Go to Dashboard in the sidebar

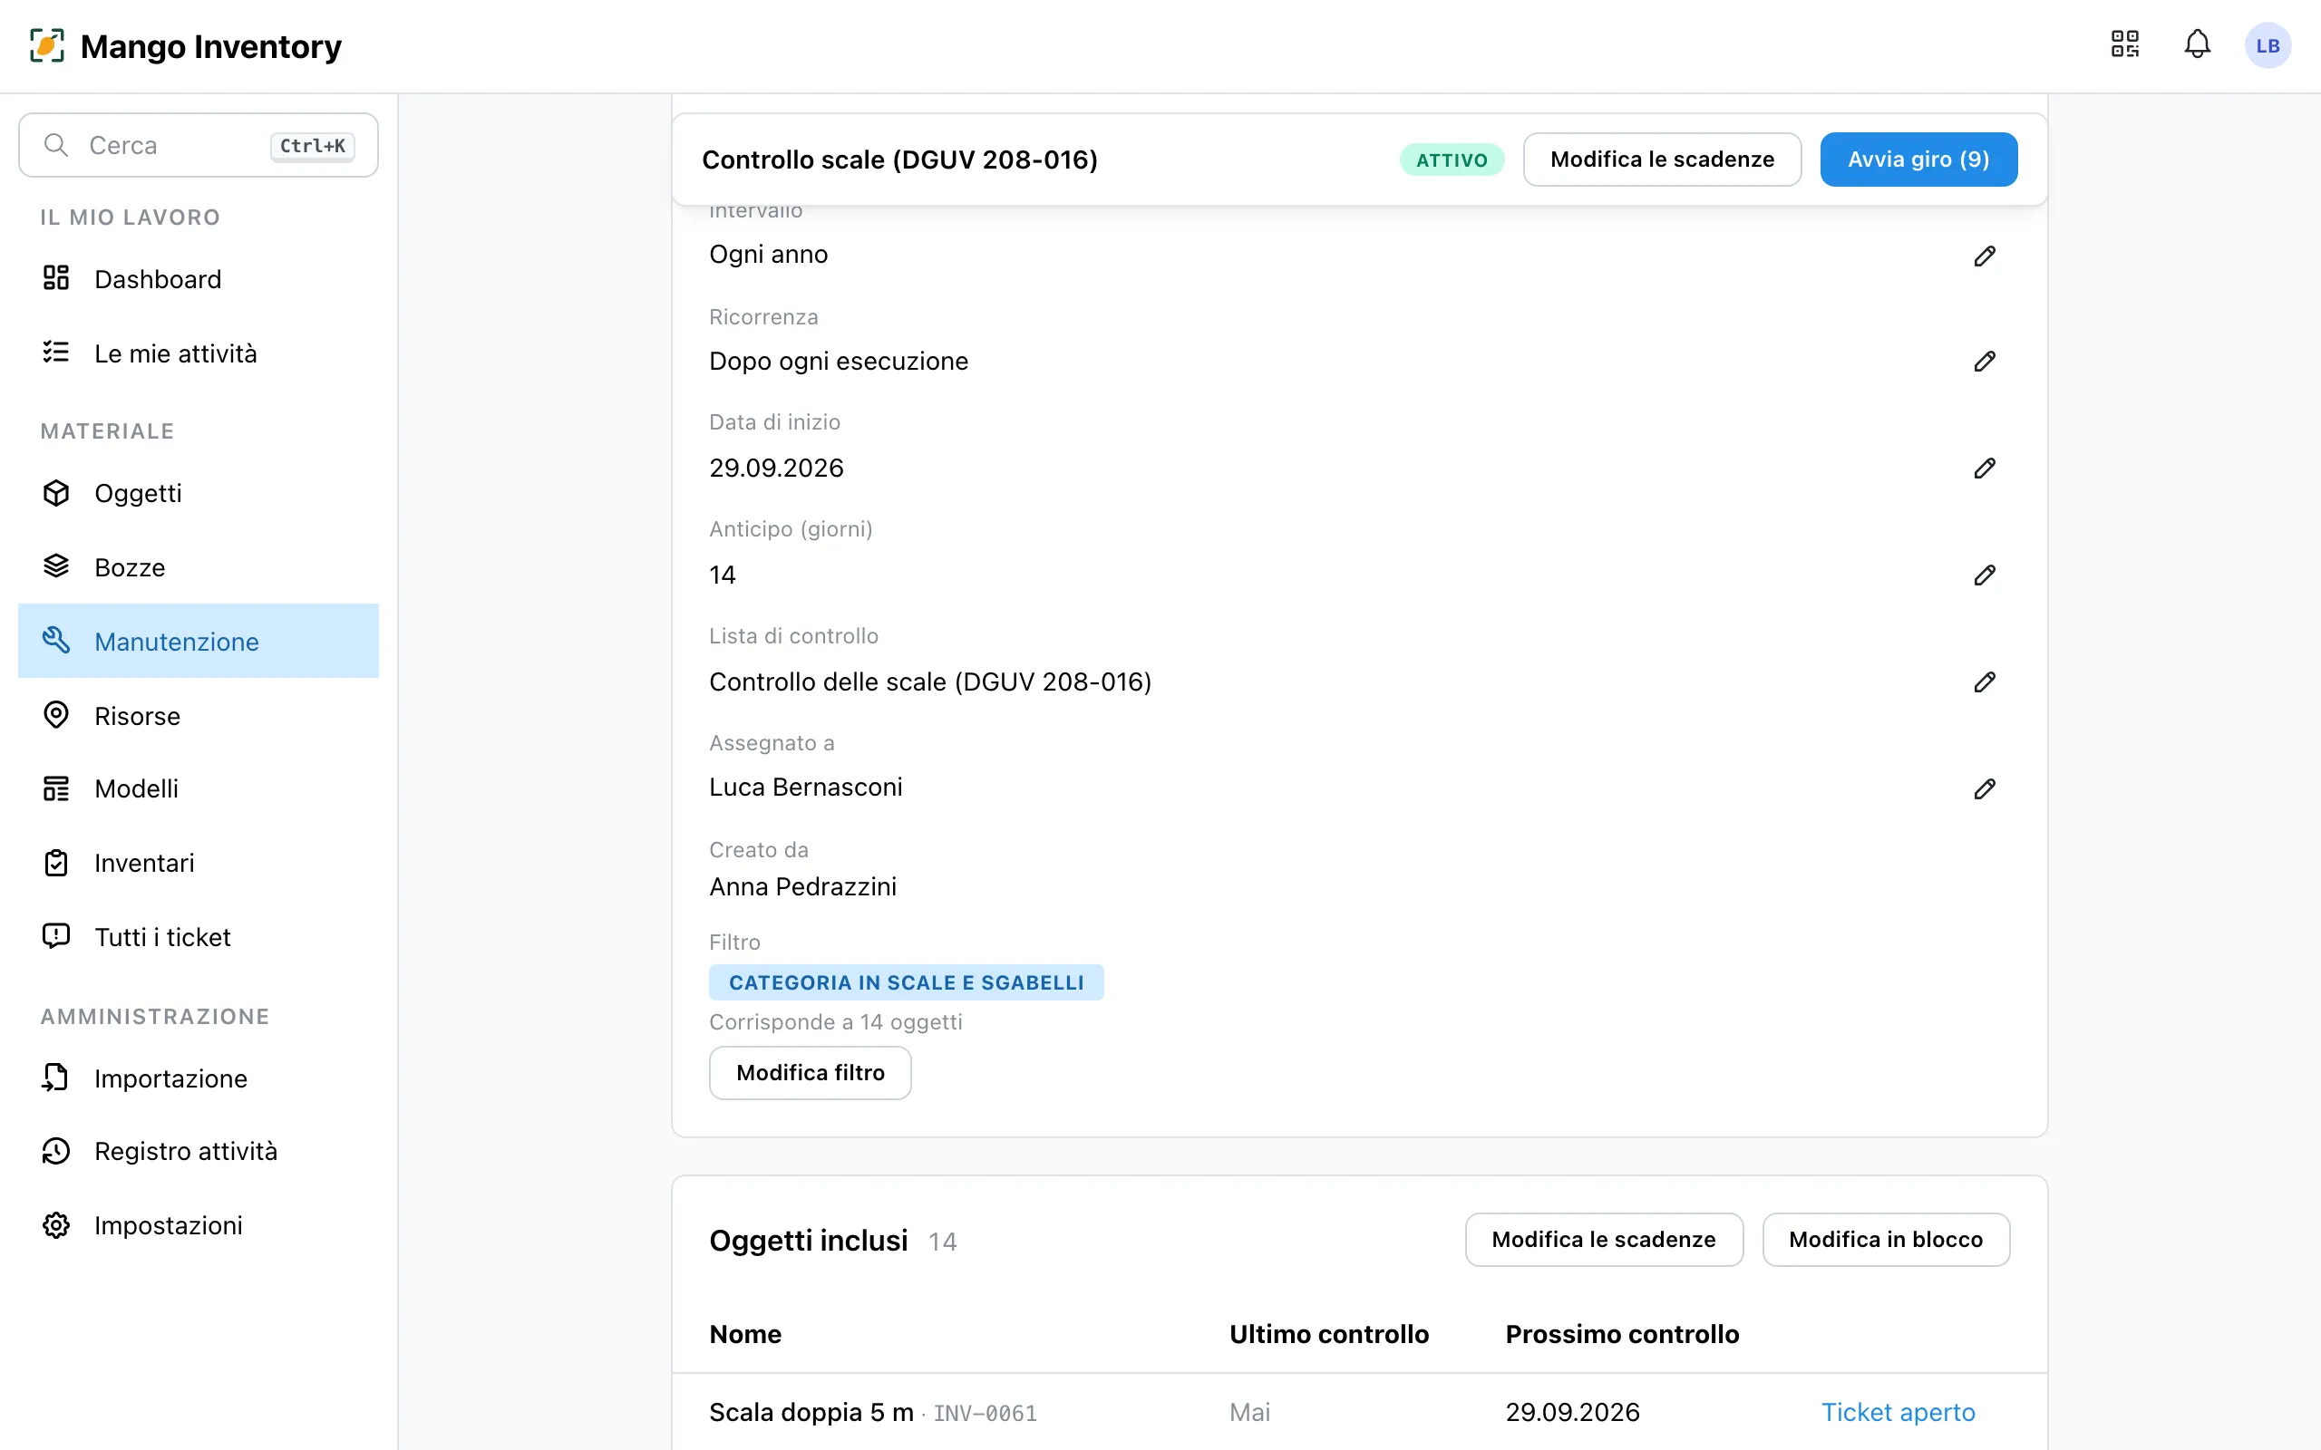coord(199,279)
